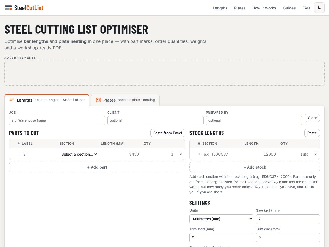Focus the stock section field e.g. 150UC37

[222, 154]
